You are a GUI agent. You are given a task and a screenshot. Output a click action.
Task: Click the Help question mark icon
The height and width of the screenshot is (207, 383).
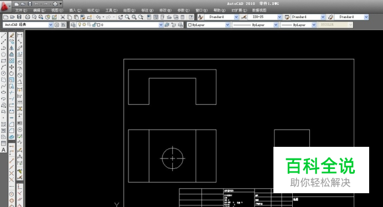pos(191,17)
